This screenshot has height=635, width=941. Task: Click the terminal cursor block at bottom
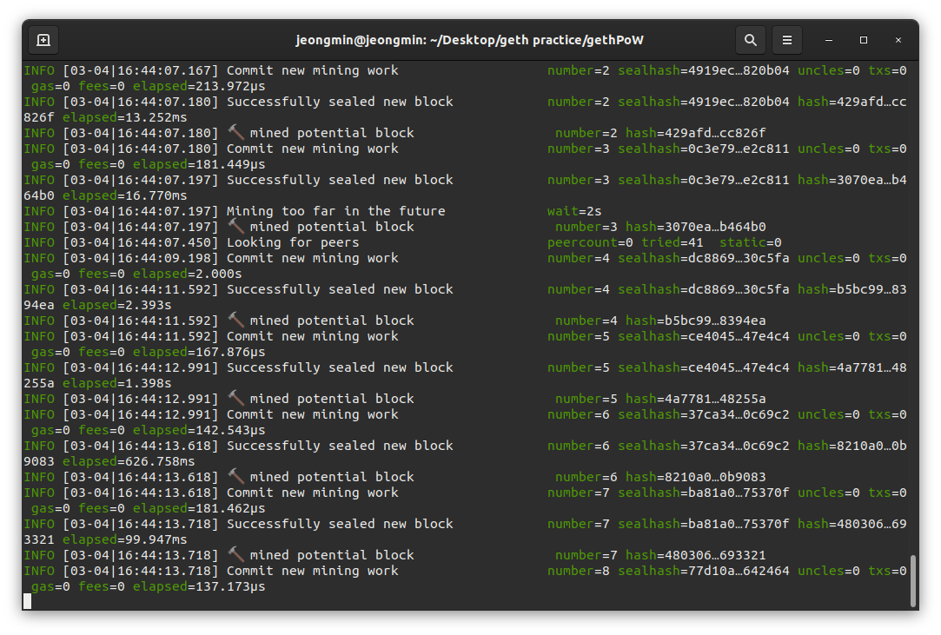point(27,601)
